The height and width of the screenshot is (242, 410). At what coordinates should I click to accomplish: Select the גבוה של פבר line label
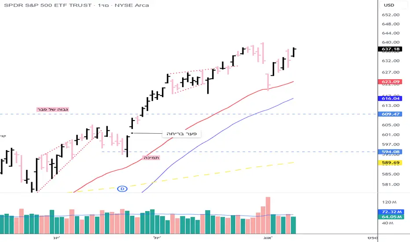53,109
